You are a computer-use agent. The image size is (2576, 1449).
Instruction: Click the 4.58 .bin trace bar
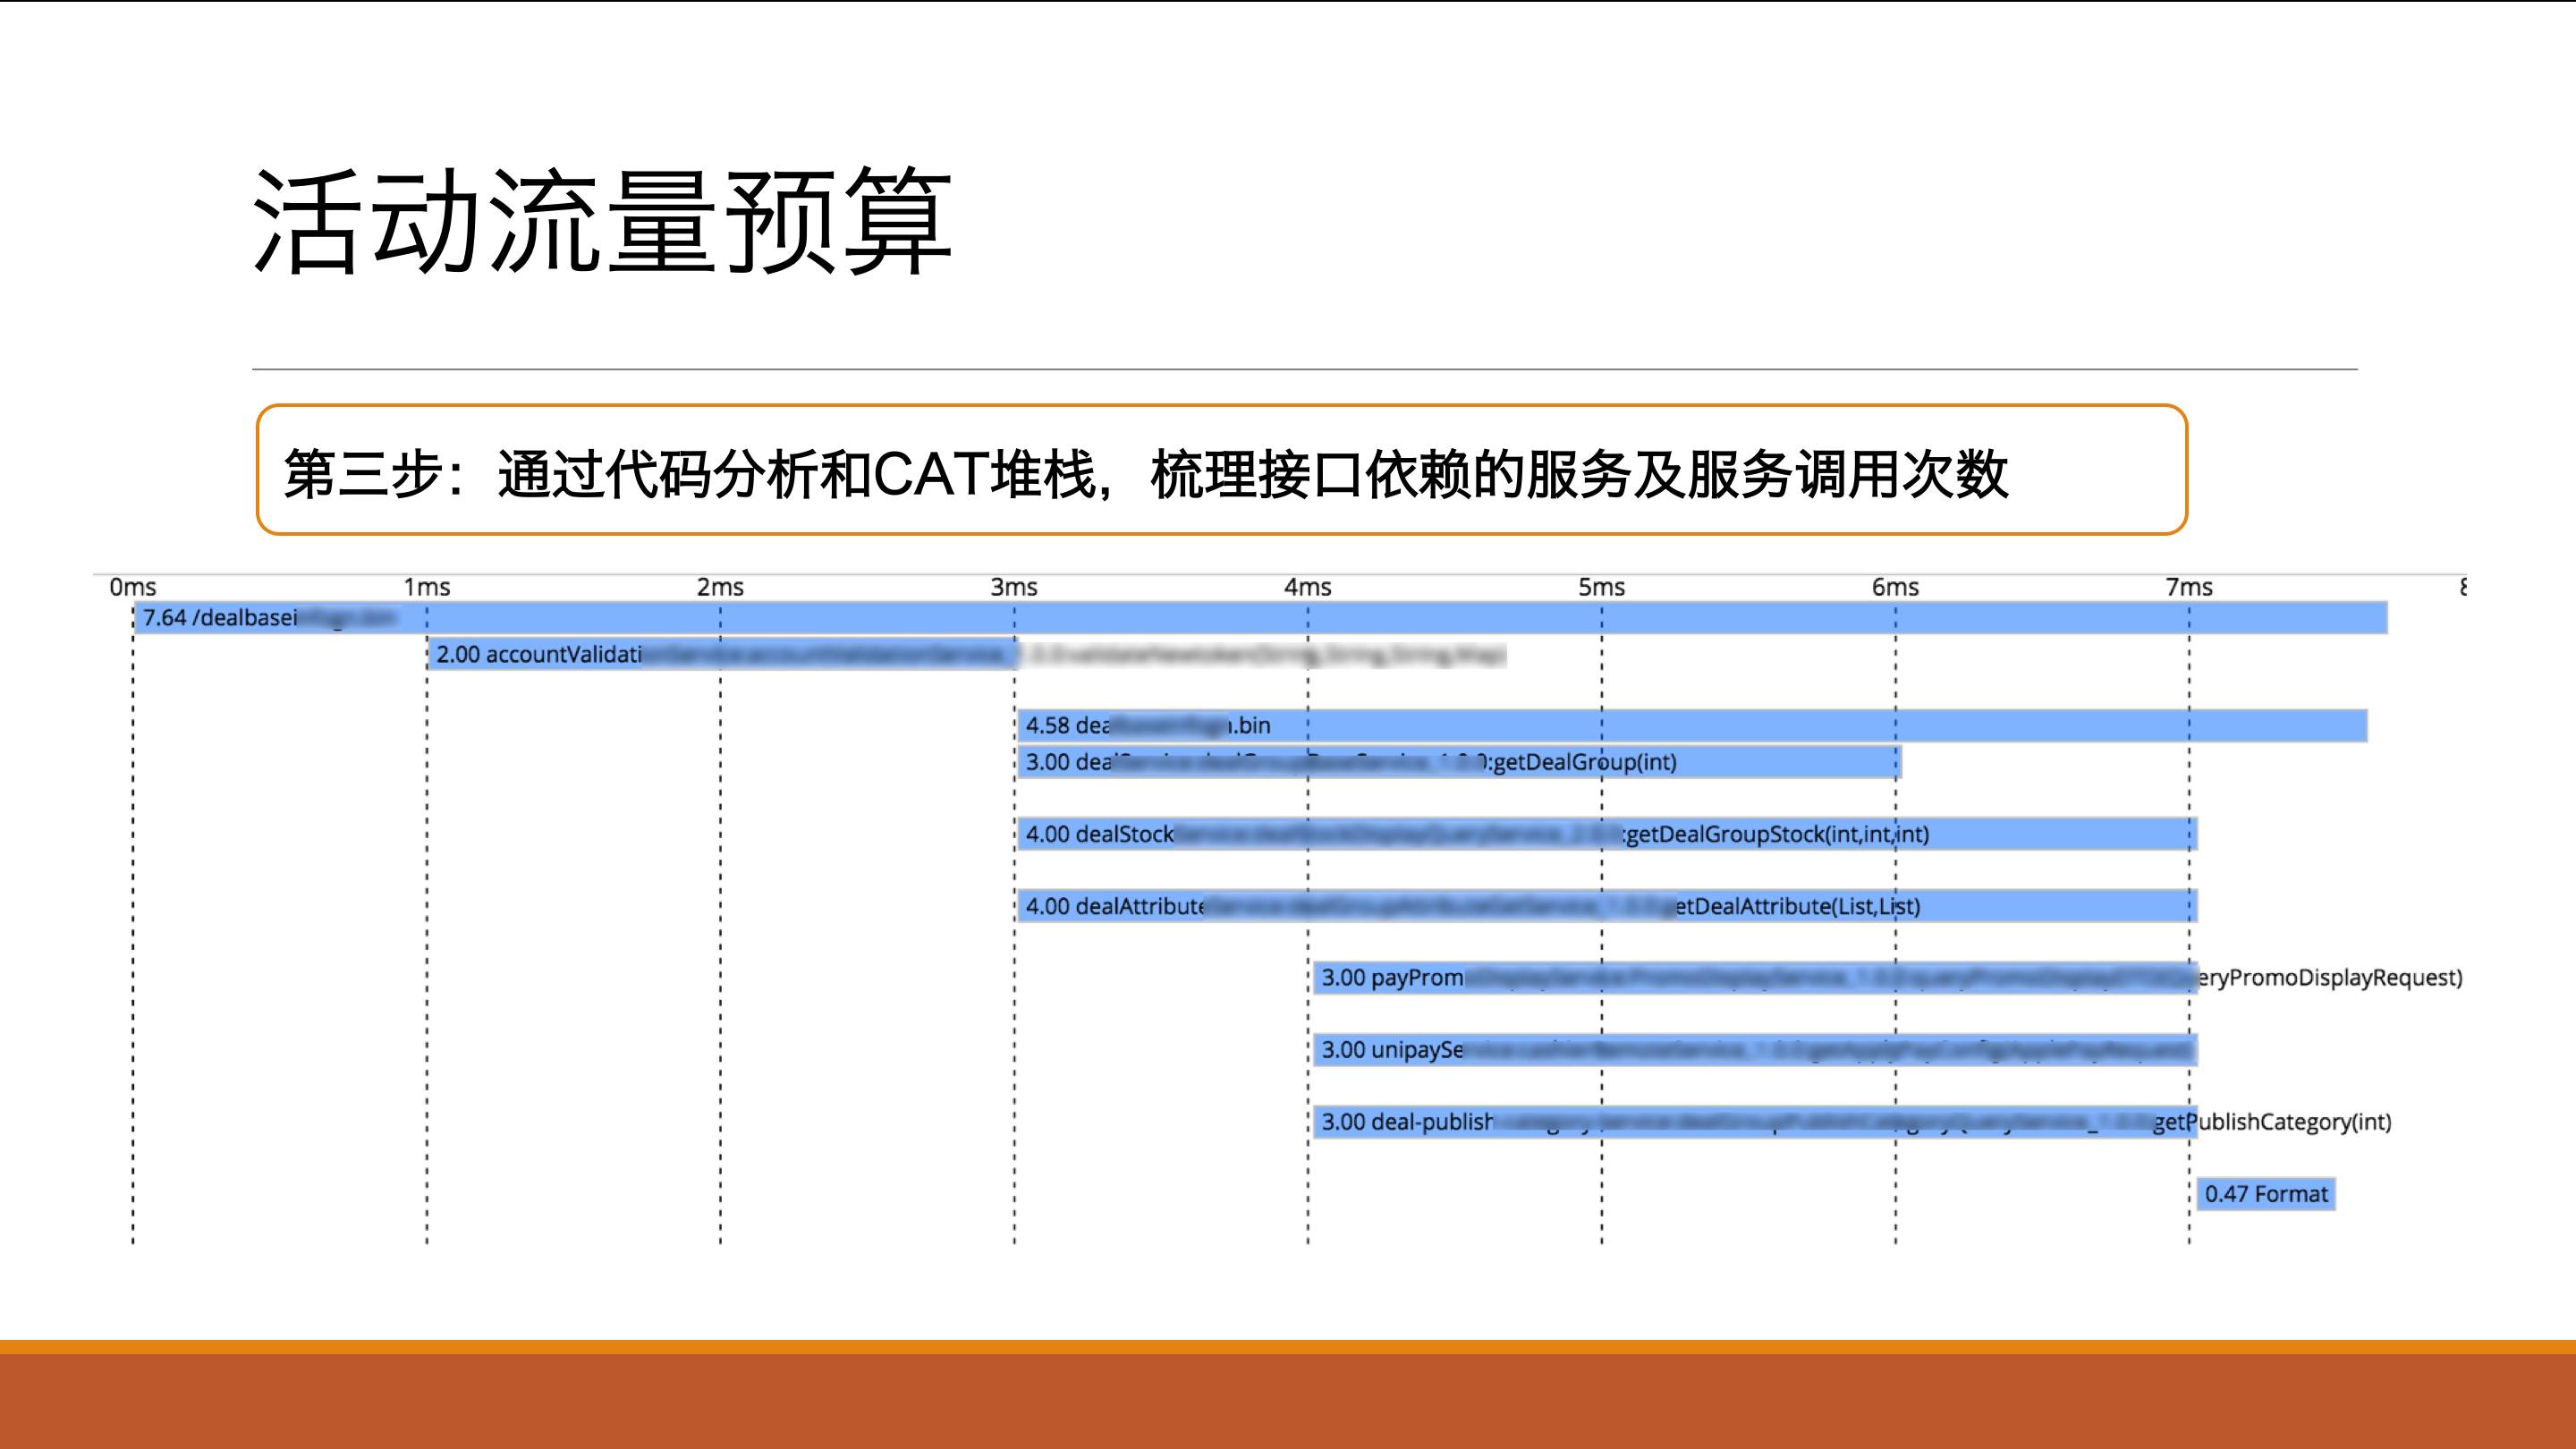pyautogui.click(x=1692, y=726)
